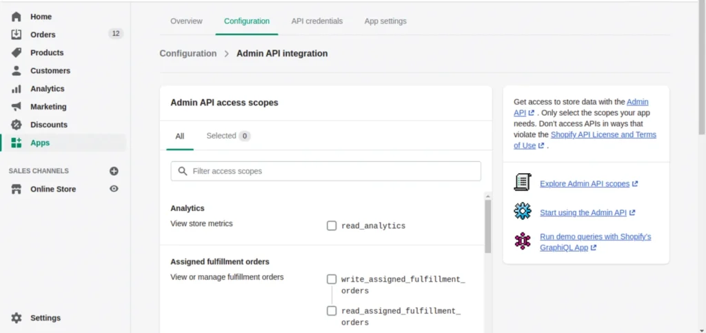The width and height of the screenshot is (706, 333).
Task: Click Assigned fulfillment orders heading
Action: coord(220,262)
